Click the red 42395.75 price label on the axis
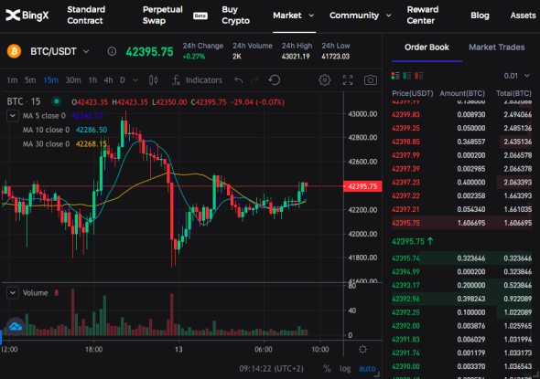The width and height of the screenshot is (540, 379). (362, 186)
